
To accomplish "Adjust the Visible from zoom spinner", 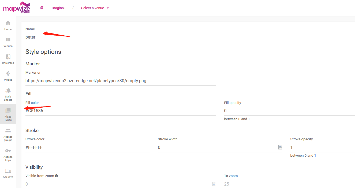I will 214,184.
